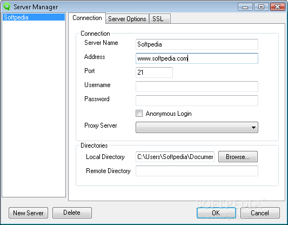
Task: Confirm settings with OK
Action: pyautogui.click(x=216, y=213)
